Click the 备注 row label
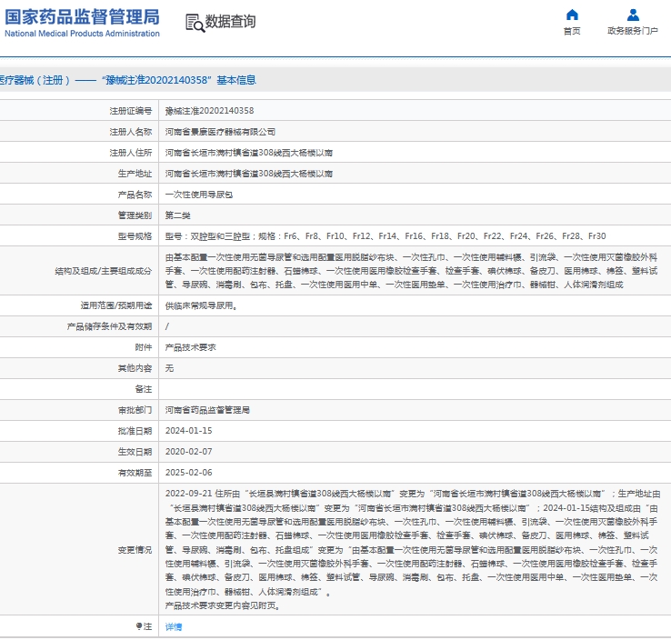 coord(144,389)
